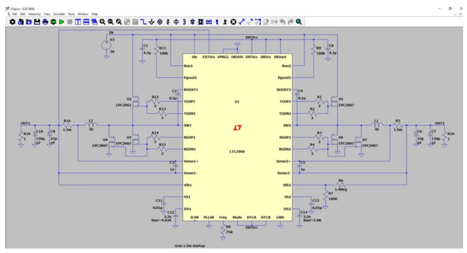Select the V1 voltage source symbol
The height and width of the screenshot is (253, 467).
point(106,46)
